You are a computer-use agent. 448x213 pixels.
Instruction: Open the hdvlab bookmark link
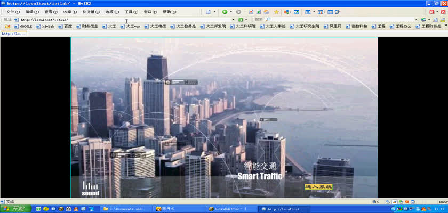pyautogui.click(x=45, y=26)
